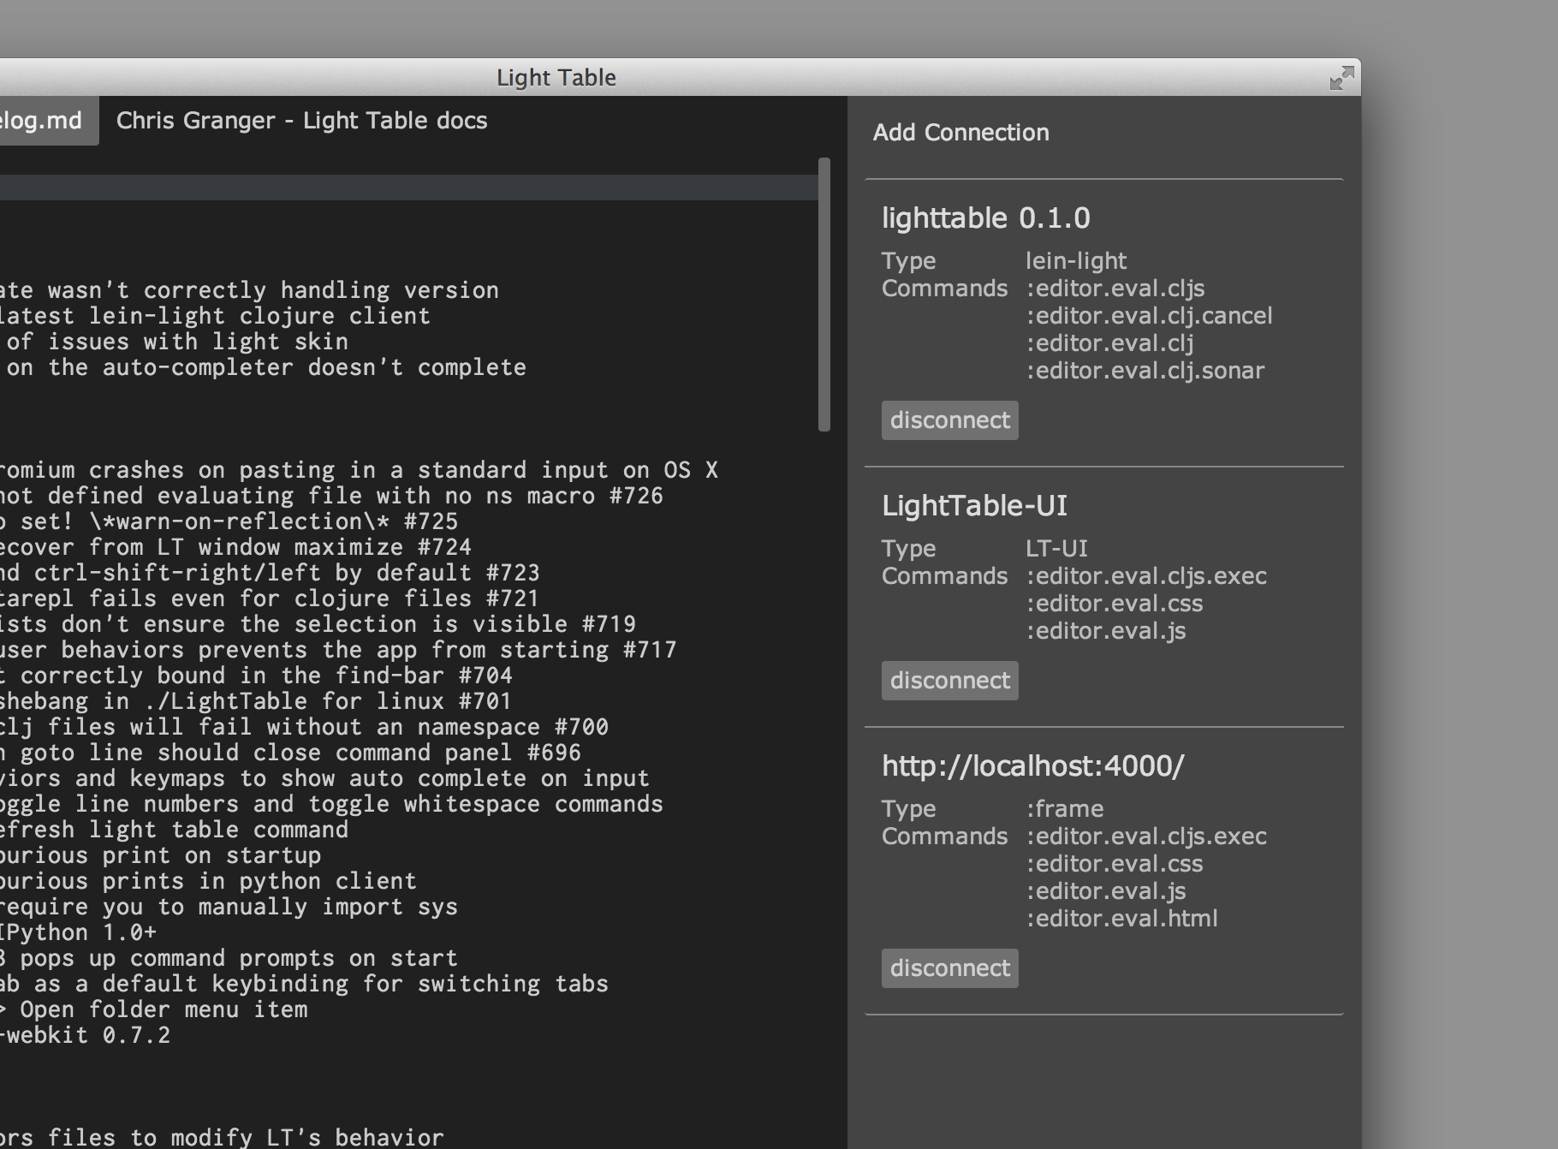Select the lighttable 0.1.0 connection title
Screen dimensions: 1558x1149
(986, 218)
